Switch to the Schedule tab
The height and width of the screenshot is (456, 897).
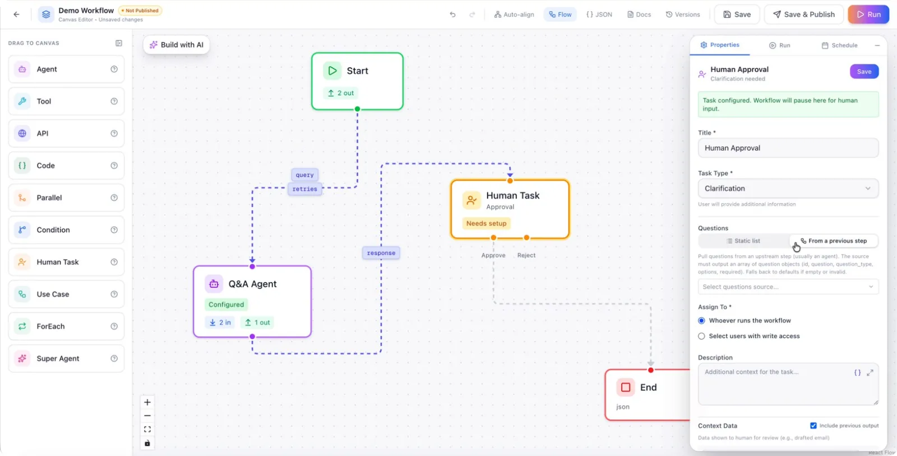pos(839,45)
